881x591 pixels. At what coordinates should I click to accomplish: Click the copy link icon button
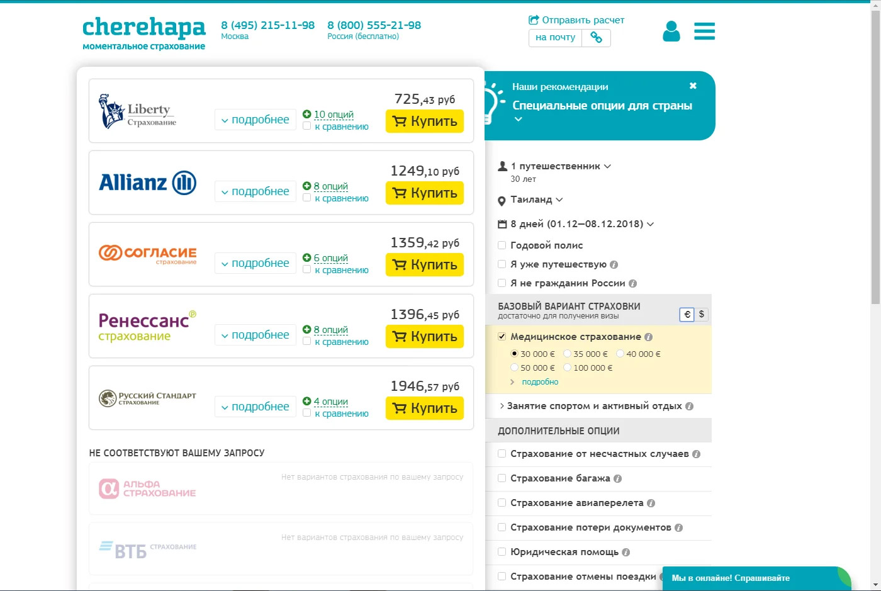click(596, 38)
